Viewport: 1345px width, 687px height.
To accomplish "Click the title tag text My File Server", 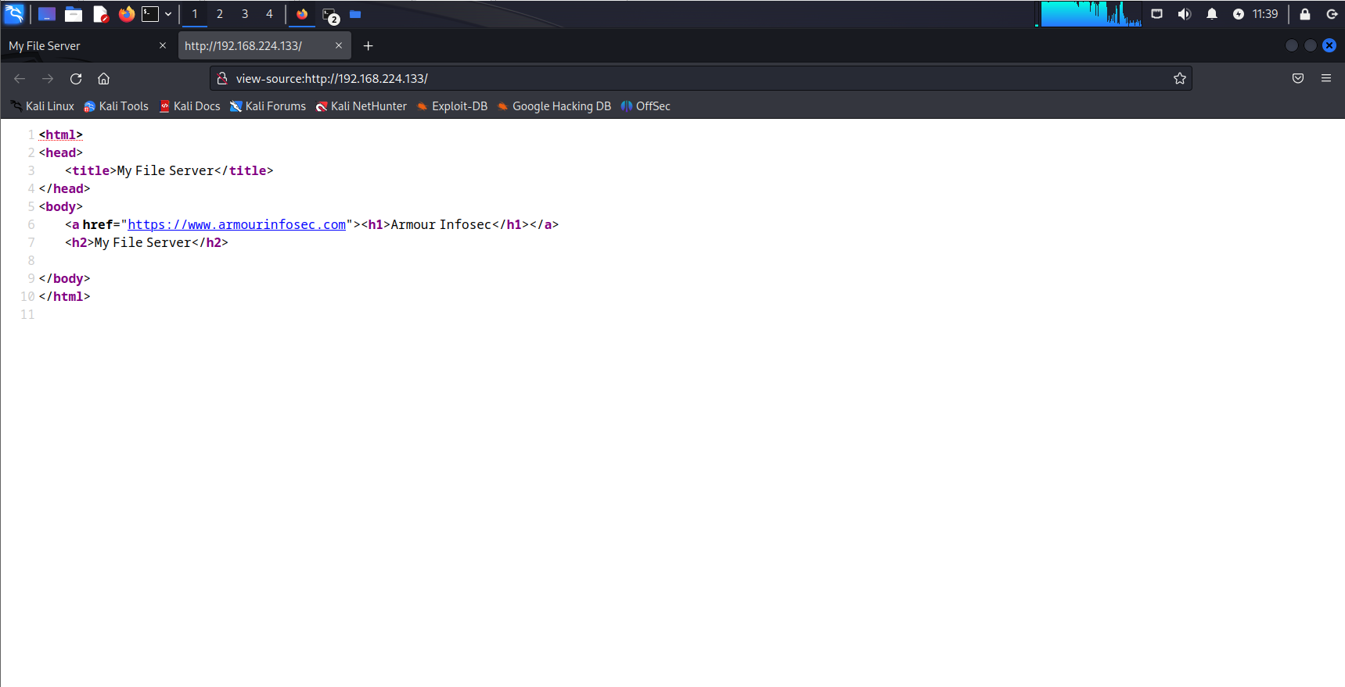I will 165,170.
